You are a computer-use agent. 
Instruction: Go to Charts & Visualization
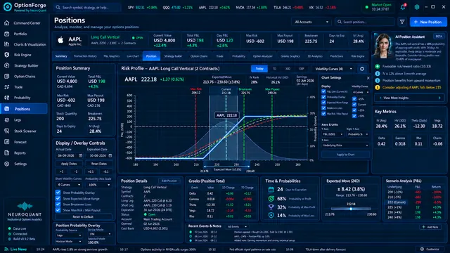[23, 44]
